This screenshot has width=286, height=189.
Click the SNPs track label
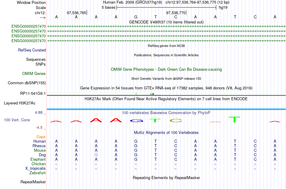41,64
